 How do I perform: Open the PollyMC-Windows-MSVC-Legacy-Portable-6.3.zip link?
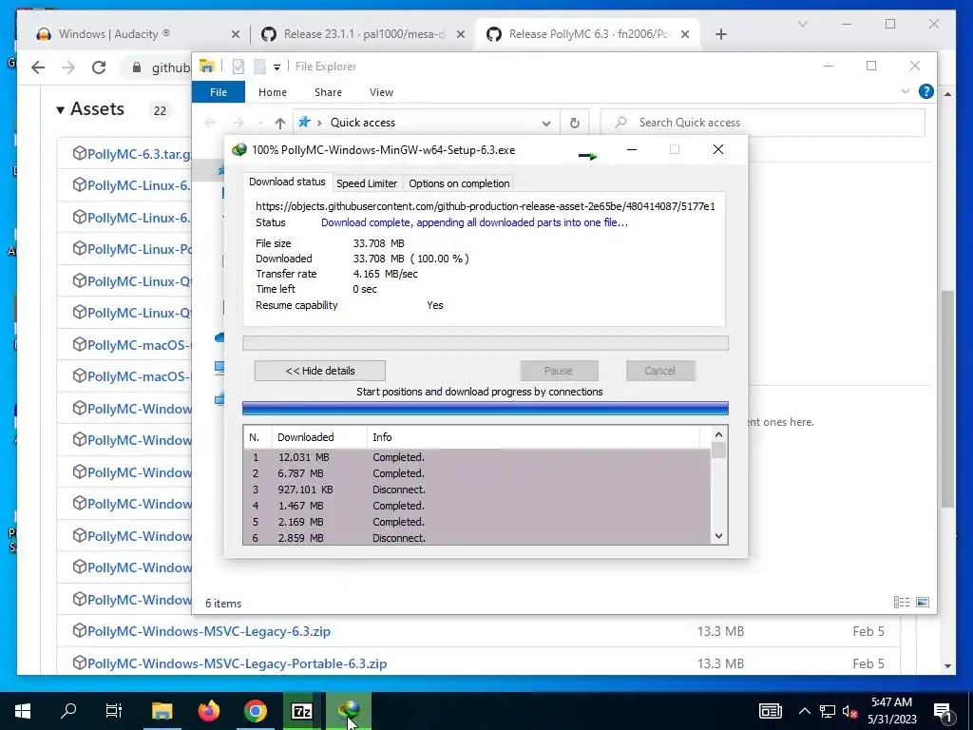point(237,663)
